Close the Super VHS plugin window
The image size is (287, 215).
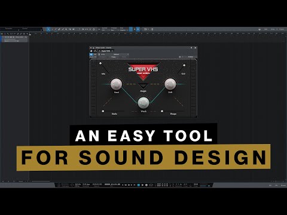196,48
